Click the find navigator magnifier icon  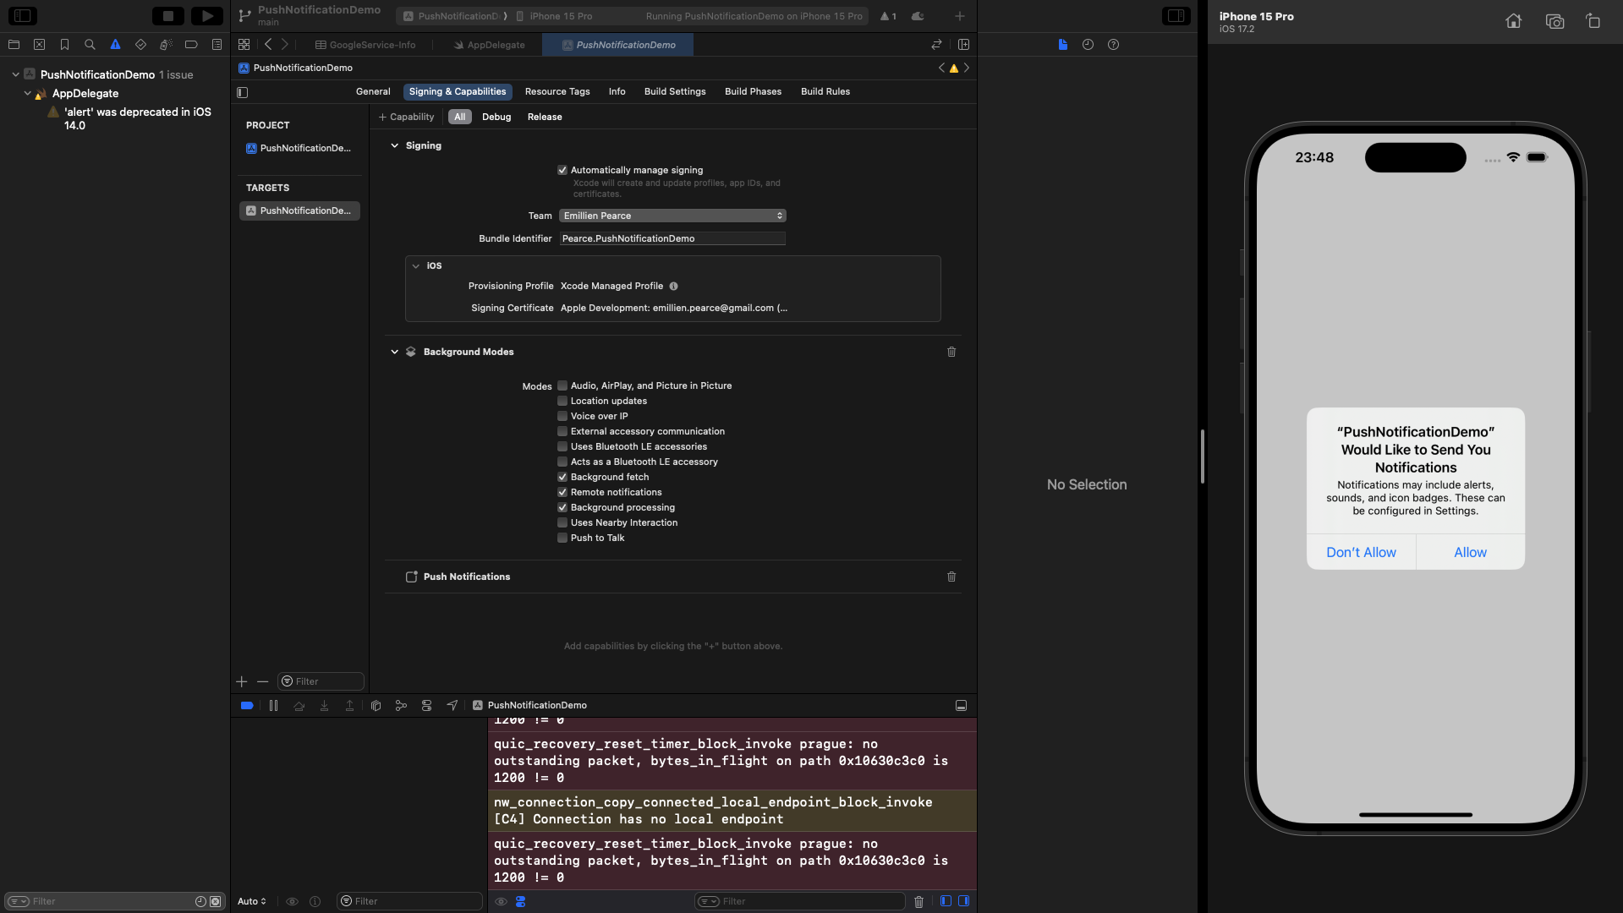90,45
